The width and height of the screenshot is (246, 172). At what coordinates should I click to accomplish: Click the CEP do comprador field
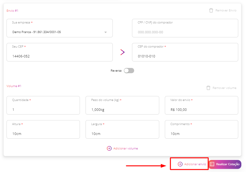pos(185,52)
